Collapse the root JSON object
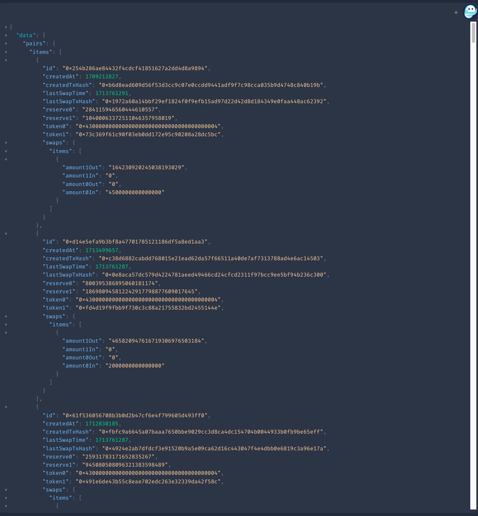 pyautogui.click(x=6, y=27)
